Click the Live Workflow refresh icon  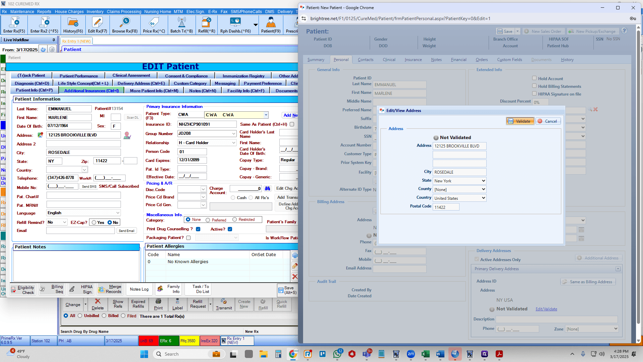click(x=43, y=50)
